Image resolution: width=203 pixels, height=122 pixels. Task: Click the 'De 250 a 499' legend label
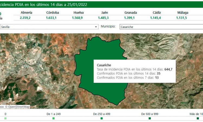pos(101,114)
